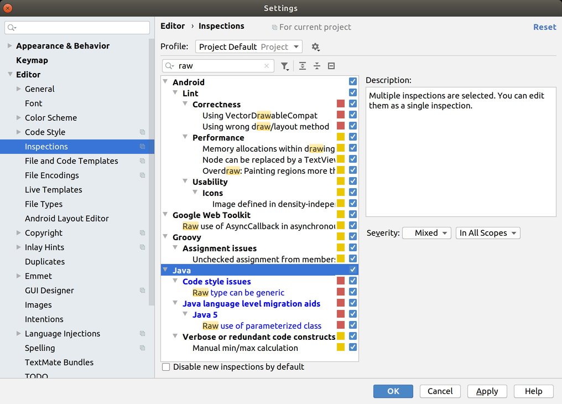Open the profile gear settings menu

315,47
